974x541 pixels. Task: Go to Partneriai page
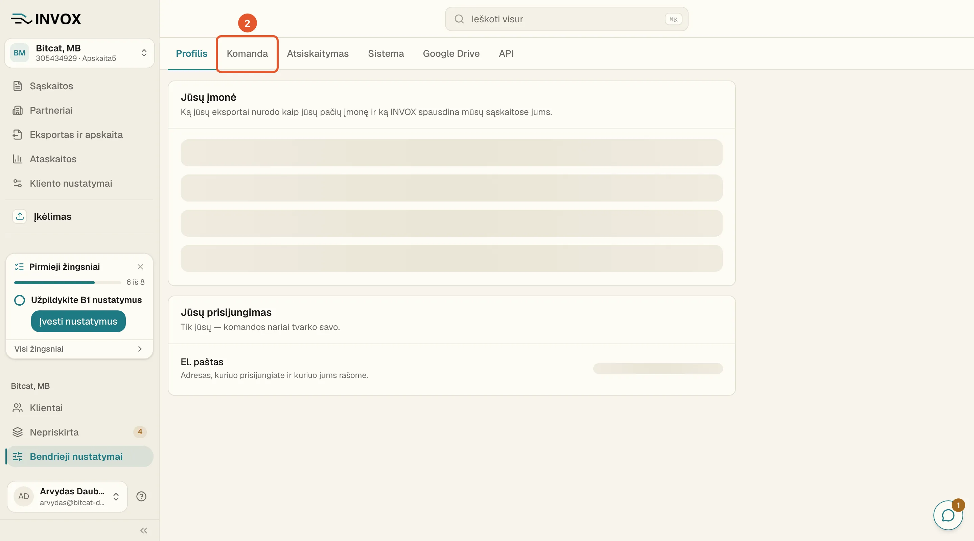pos(79,110)
